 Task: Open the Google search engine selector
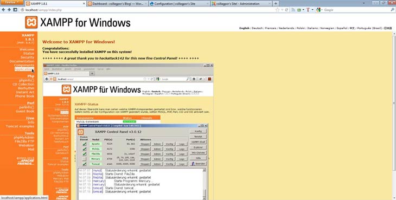point(319,10)
